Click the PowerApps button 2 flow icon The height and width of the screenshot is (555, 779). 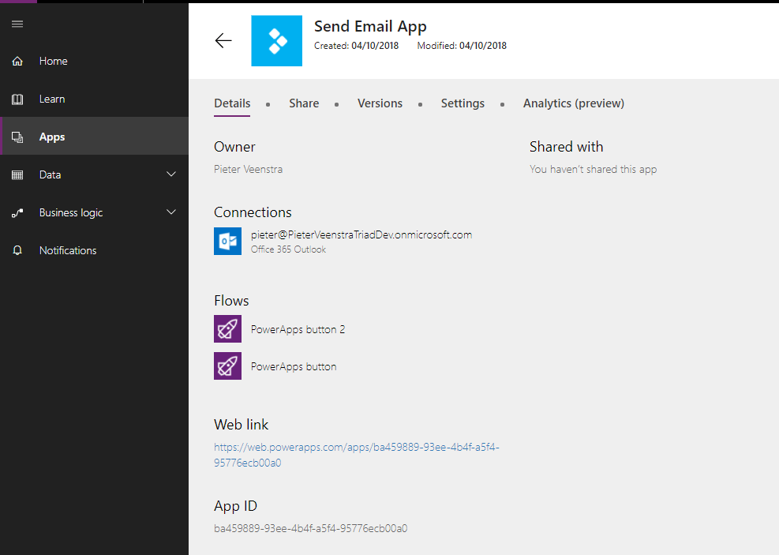tap(227, 328)
